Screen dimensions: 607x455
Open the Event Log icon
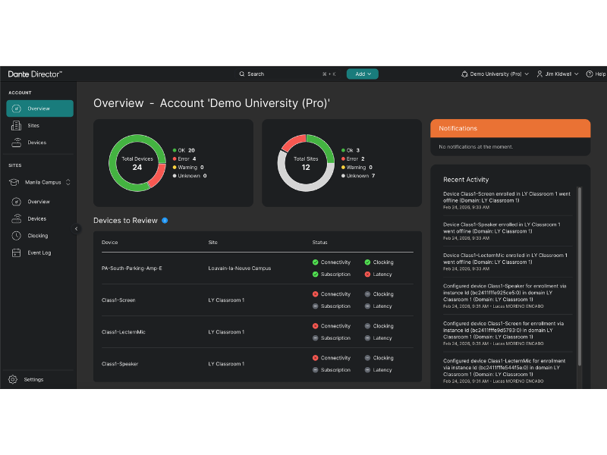[x=17, y=253]
